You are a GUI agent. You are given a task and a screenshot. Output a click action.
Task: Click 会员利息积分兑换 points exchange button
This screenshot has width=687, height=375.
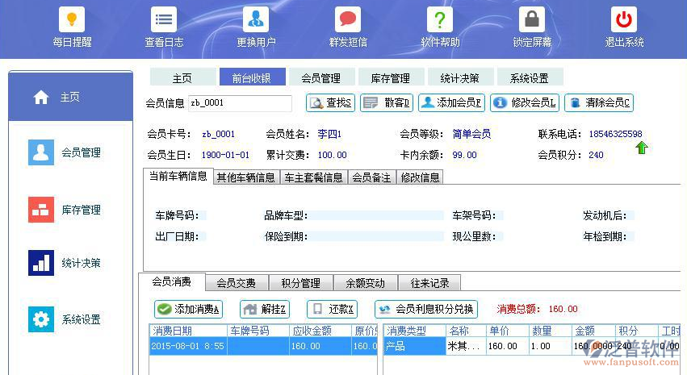point(426,310)
